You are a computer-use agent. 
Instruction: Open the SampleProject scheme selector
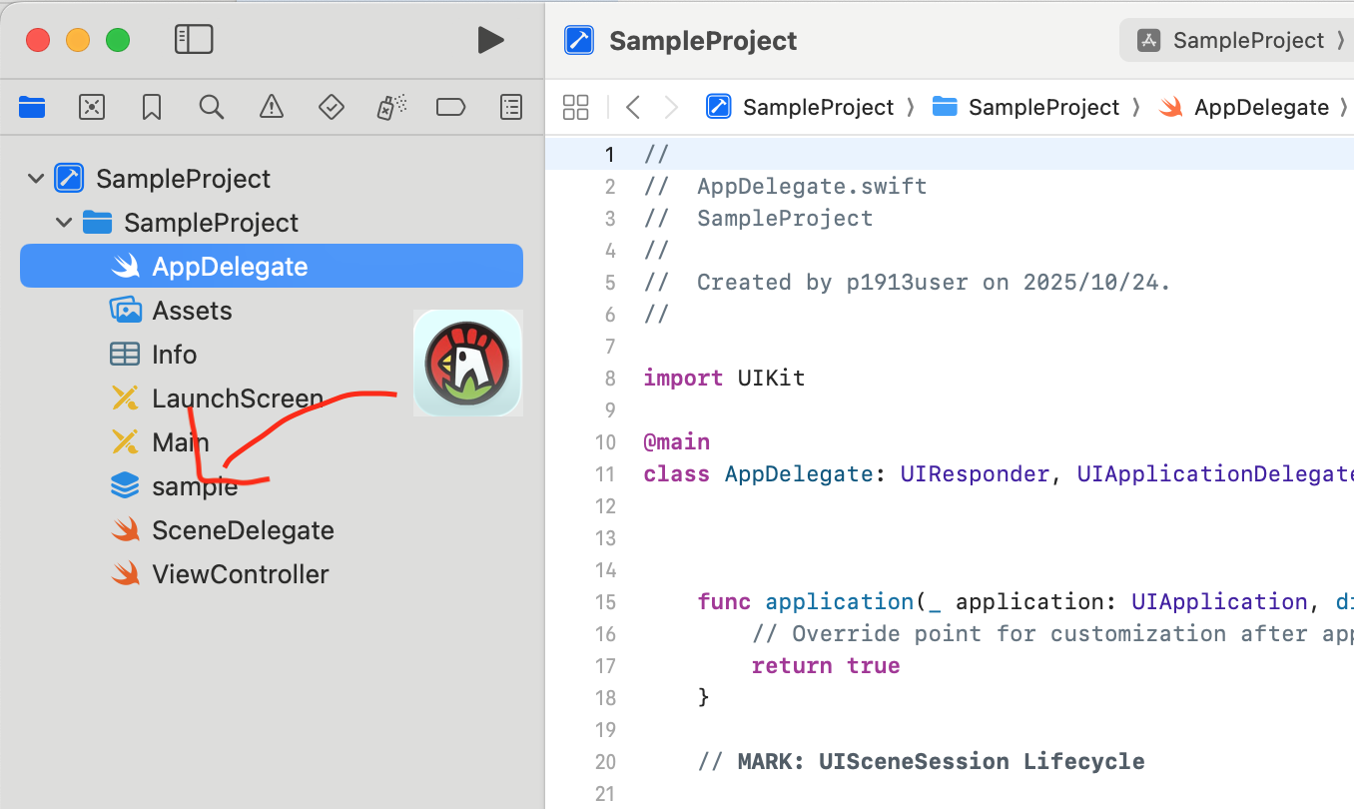coord(1236,40)
